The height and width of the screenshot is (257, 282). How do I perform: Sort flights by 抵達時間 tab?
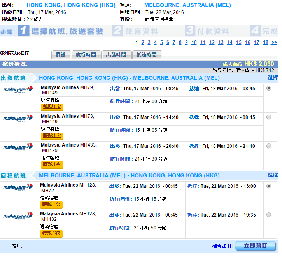(x=147, y=55)
